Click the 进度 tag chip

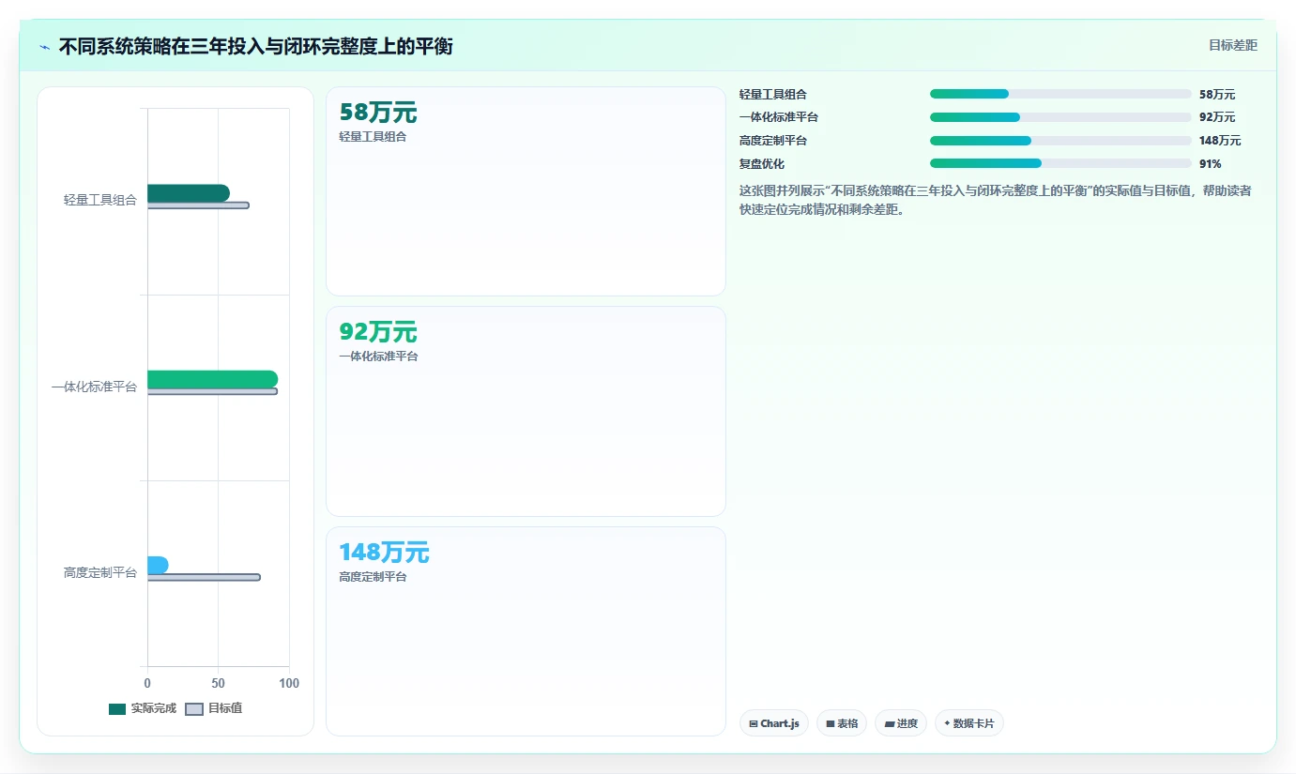[901, 723]
